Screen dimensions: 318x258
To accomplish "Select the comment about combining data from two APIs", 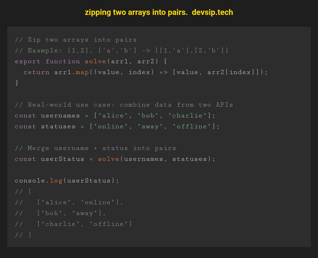I will pyautogui.click(x=125, y=104).
